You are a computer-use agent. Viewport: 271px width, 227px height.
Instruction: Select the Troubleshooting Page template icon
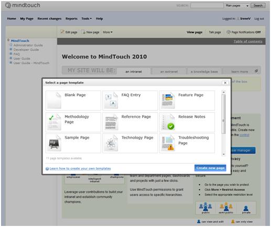click(168, 143)
